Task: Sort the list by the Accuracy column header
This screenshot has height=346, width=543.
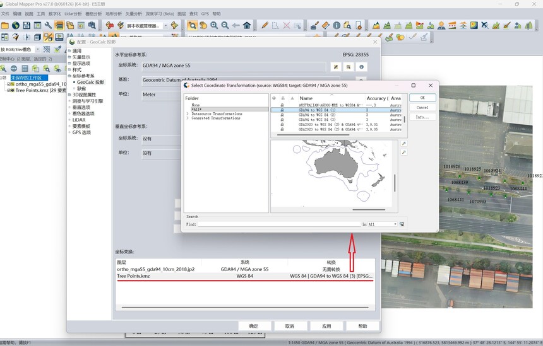Action: pos(377,98)
